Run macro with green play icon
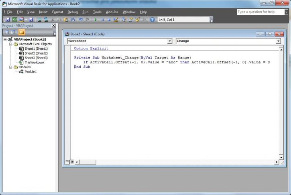The width and height of the screenshot is (291, 195). 96,20
